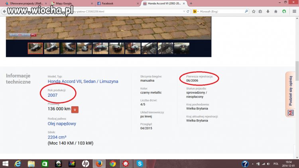Screen dimensions: 299x168
Task: Open the volume control in the system tray
Action: [x=268, y=164]
